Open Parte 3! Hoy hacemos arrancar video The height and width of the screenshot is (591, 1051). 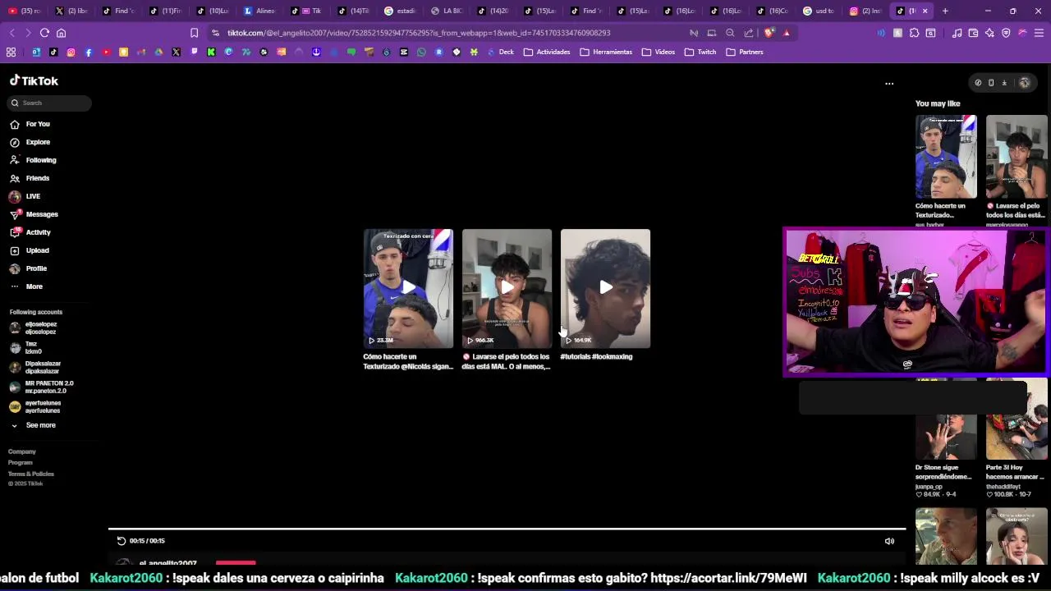tap(1017, 439)
